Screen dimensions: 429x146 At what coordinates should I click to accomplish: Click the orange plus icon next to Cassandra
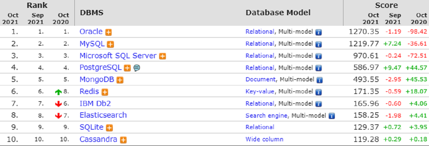(123, 140)
